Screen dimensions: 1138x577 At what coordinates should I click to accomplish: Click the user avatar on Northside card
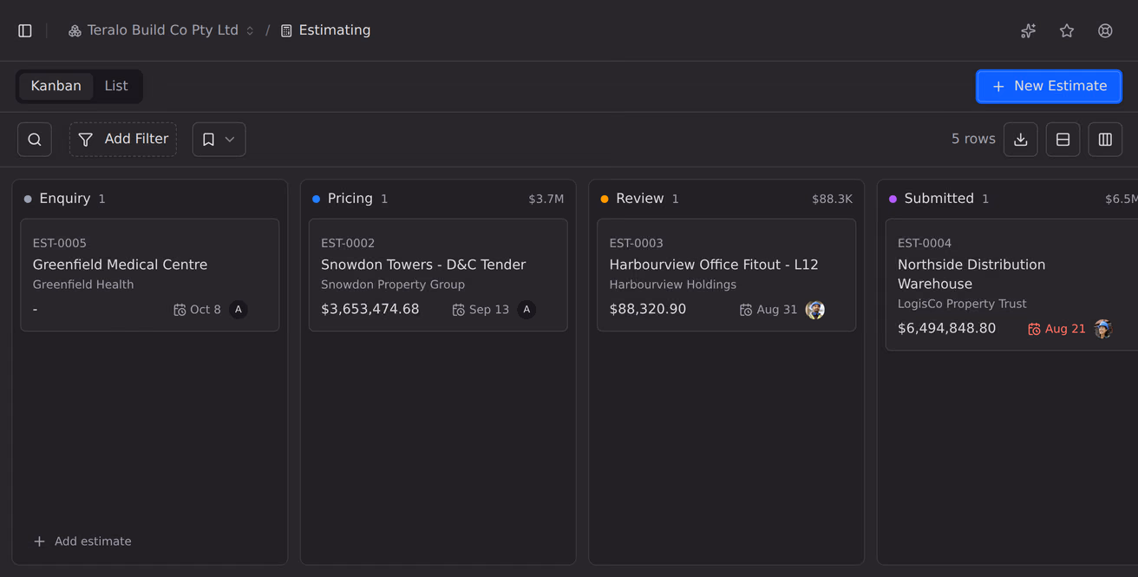[1103, 329]
